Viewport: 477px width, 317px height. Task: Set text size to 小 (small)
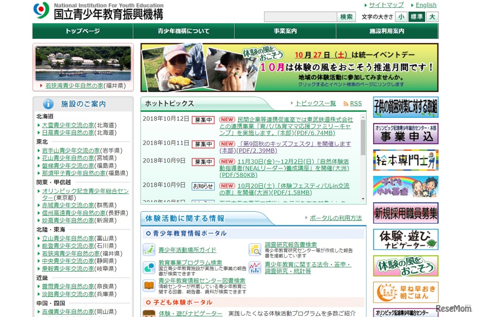[x=401, y=17]
